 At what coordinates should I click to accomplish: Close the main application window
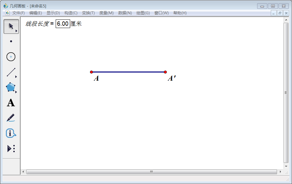tap(284, 6)
